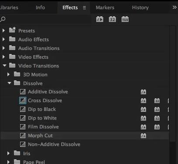Select the Dissolve folder label
178x164 pixels.
point(33,83)
